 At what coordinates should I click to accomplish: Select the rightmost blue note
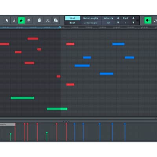click(x=130, y=58)
